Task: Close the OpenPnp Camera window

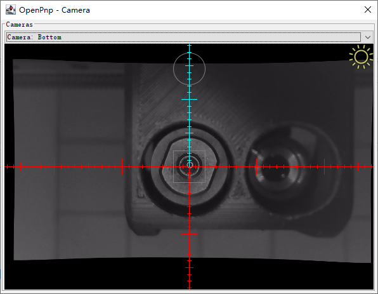Action: (x=368, y=10)
